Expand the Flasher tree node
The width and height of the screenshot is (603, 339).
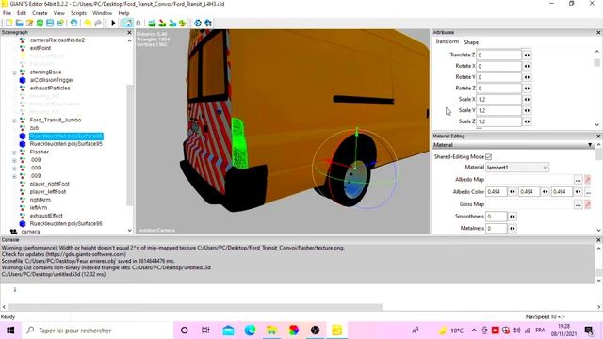pos(15,153)
